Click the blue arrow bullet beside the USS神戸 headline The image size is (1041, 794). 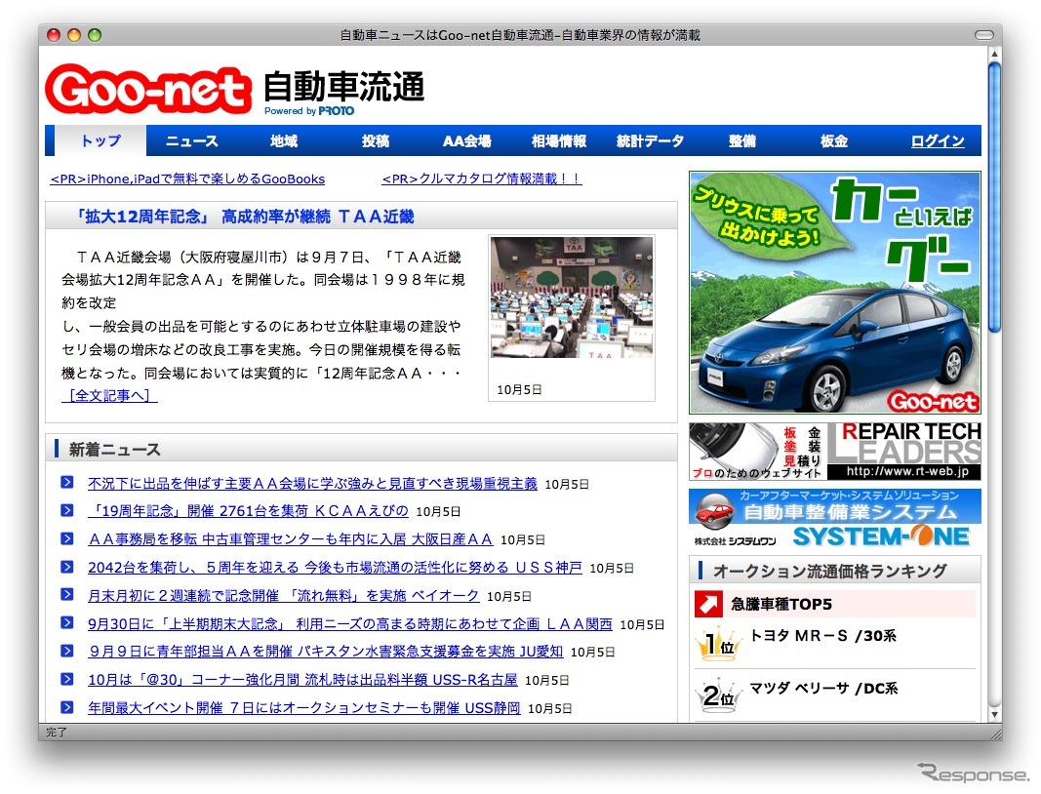pos(67,567)
